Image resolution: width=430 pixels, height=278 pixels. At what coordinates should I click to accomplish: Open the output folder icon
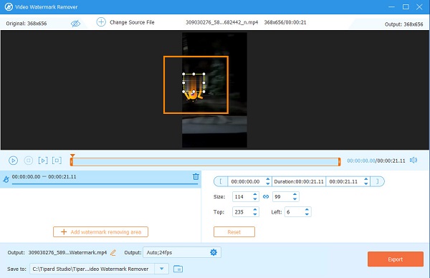pos(178,269)
